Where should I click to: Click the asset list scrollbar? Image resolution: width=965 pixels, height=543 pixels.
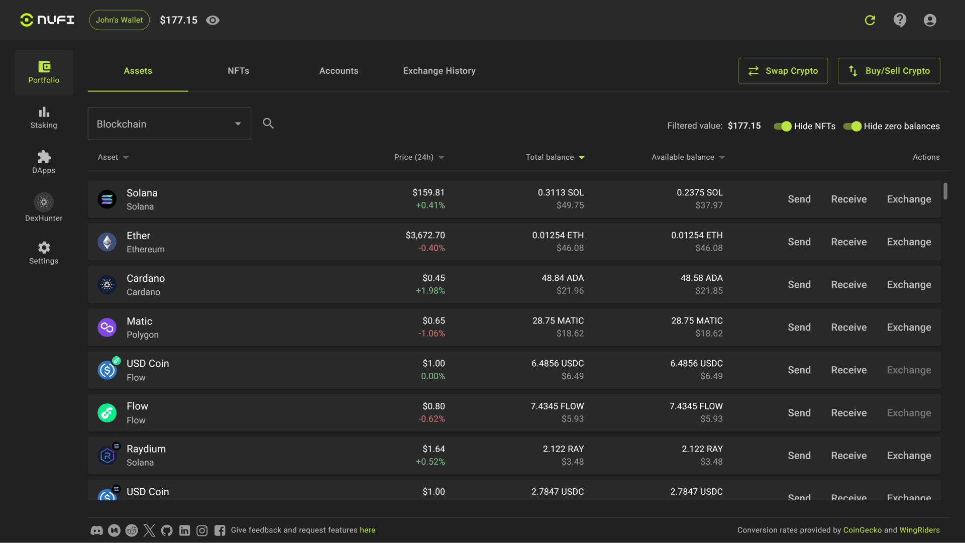(x=945, y=191)
